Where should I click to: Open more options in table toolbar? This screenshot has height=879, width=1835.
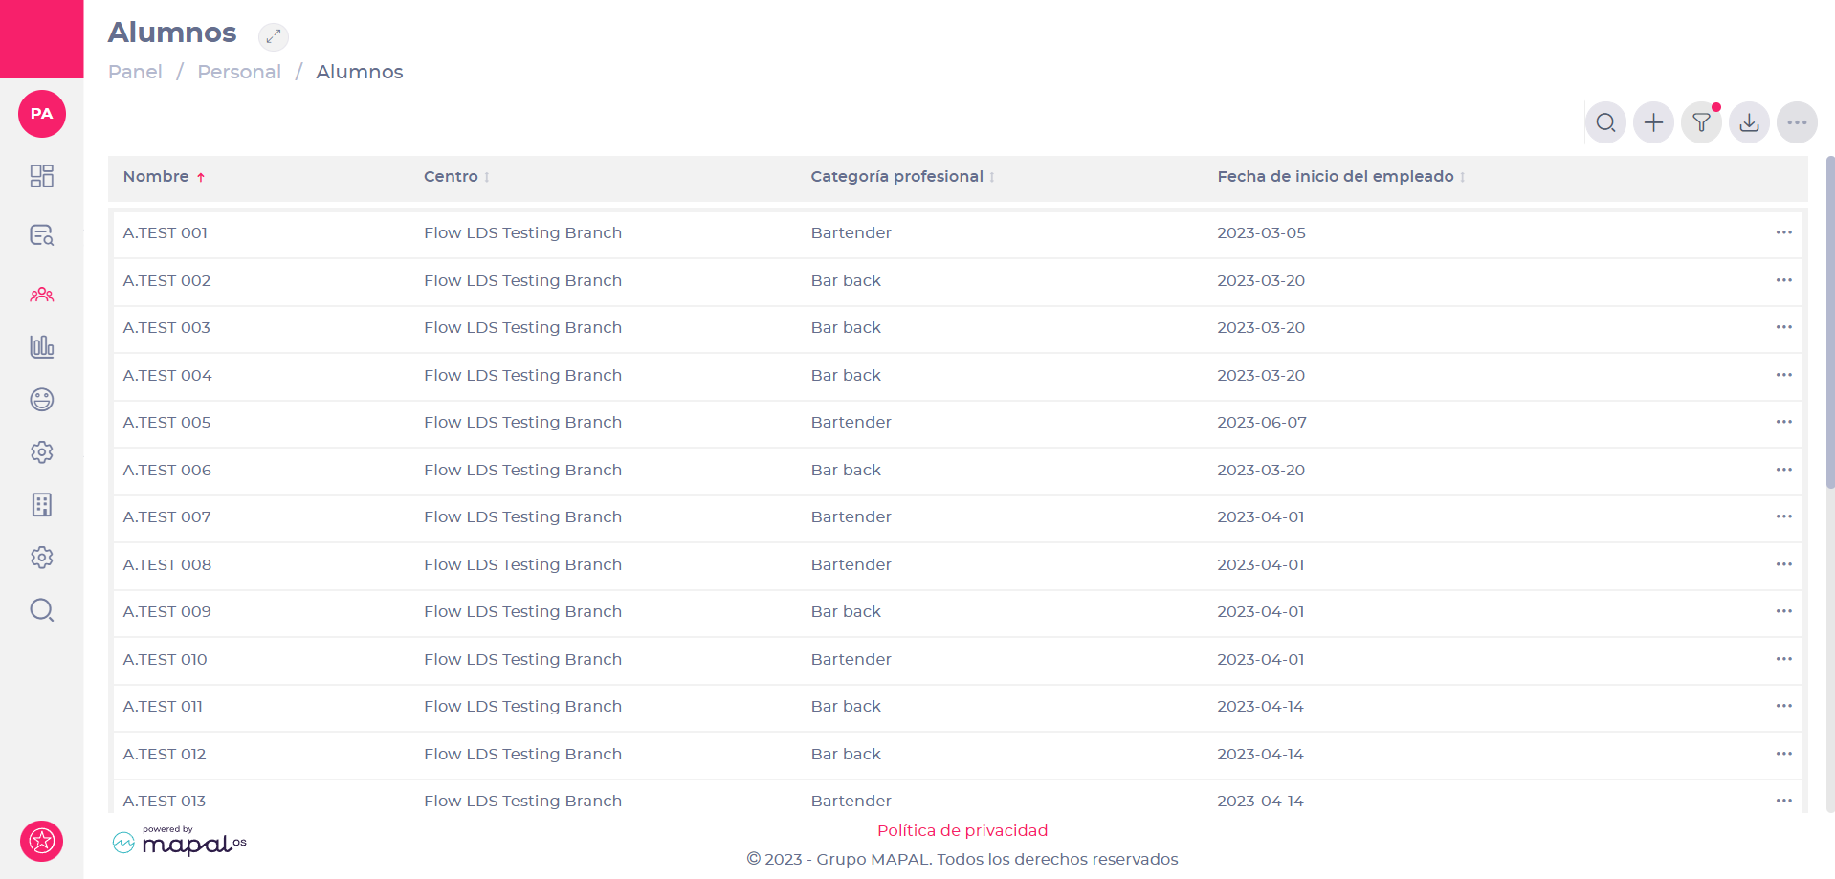pyautogui.click(x=1797, y=122)
